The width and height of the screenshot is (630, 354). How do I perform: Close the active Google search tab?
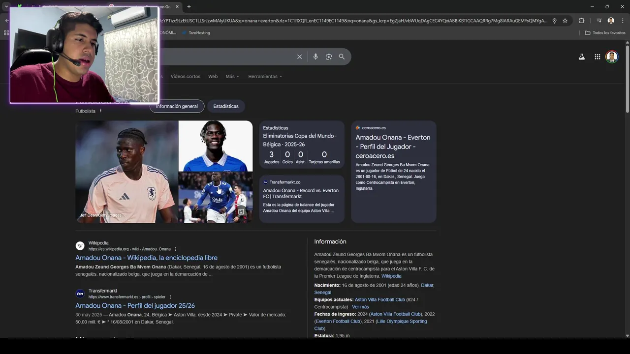pyautogui.click(x=177, y=6)
